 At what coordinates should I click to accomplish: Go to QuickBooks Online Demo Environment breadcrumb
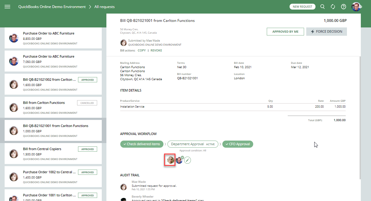pos(52,6)
